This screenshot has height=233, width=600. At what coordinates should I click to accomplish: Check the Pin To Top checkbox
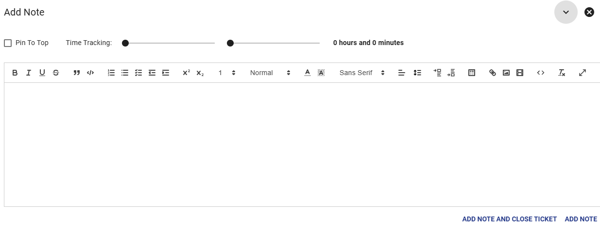tap(8, 43)
